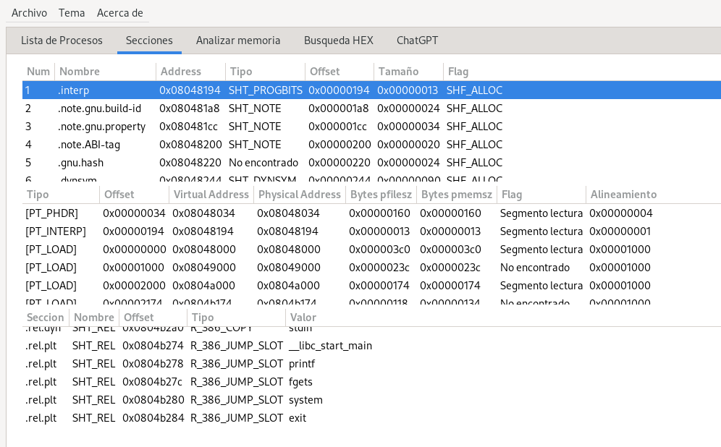Select the .note.ABI-tag section row
The height and width of the screenshot is (447, 721).
tap(88, 145)
